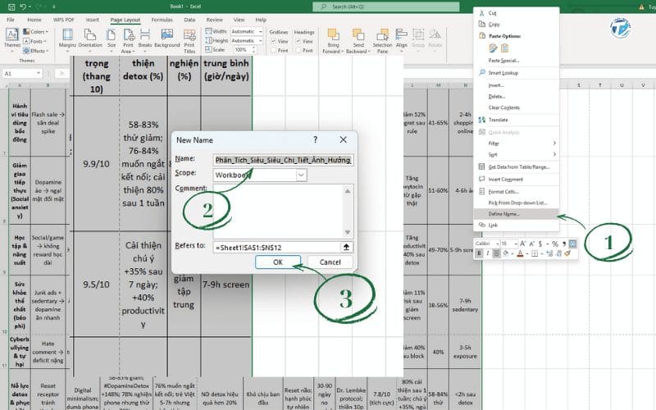The width and height of the screenshot is (656, 410).
Task: Open the Breaks menu
Action: coord(145,39)
